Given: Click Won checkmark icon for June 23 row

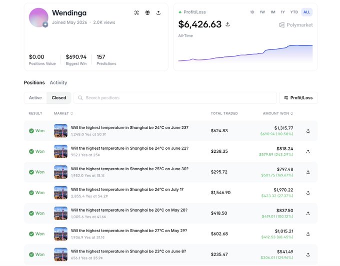Looking at the screenshot, I should click(x=31, y=131).
